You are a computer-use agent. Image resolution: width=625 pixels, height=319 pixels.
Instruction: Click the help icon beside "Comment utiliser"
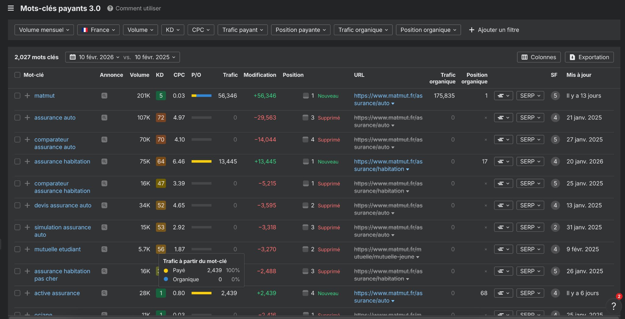coord(110,8)
